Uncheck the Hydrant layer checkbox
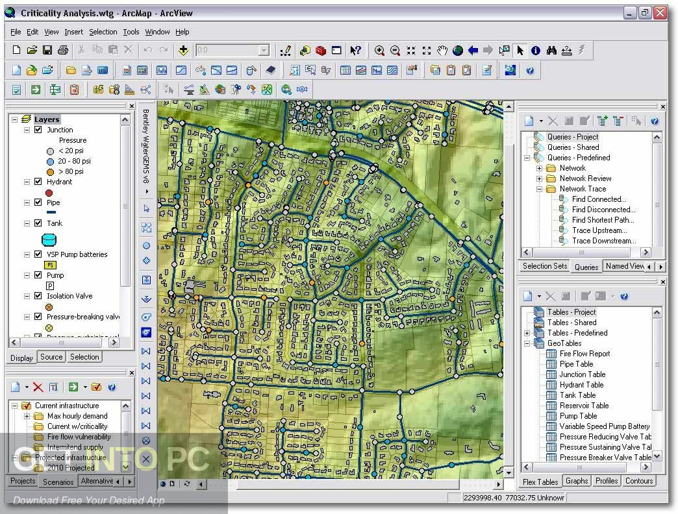678x514 pixels. coord(38,182)
